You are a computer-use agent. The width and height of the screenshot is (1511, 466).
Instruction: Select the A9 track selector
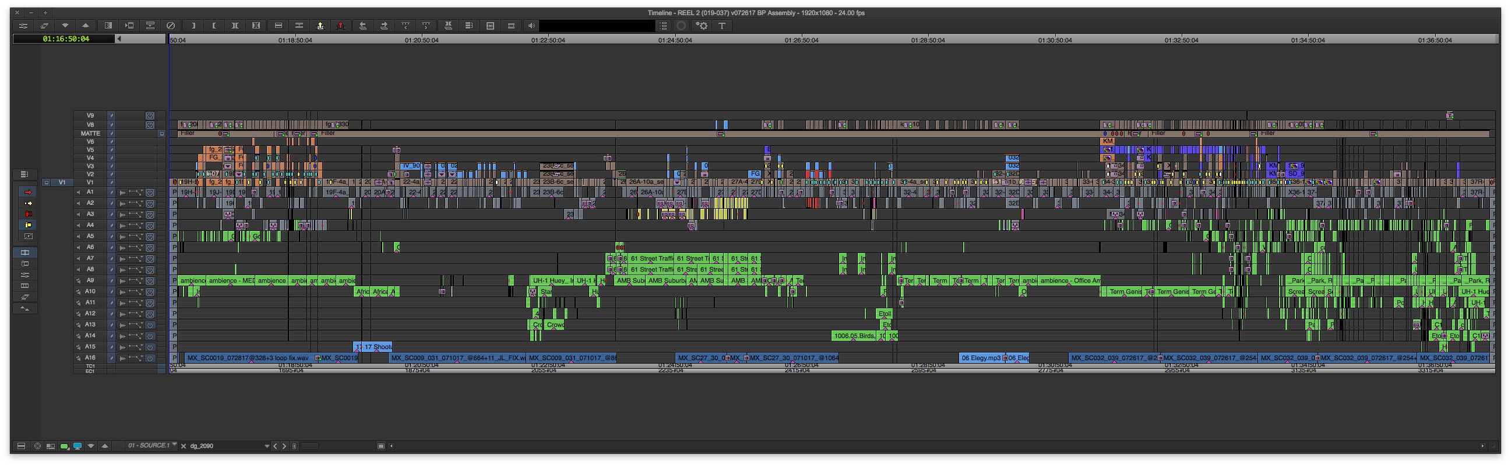(x=90, y=280)
